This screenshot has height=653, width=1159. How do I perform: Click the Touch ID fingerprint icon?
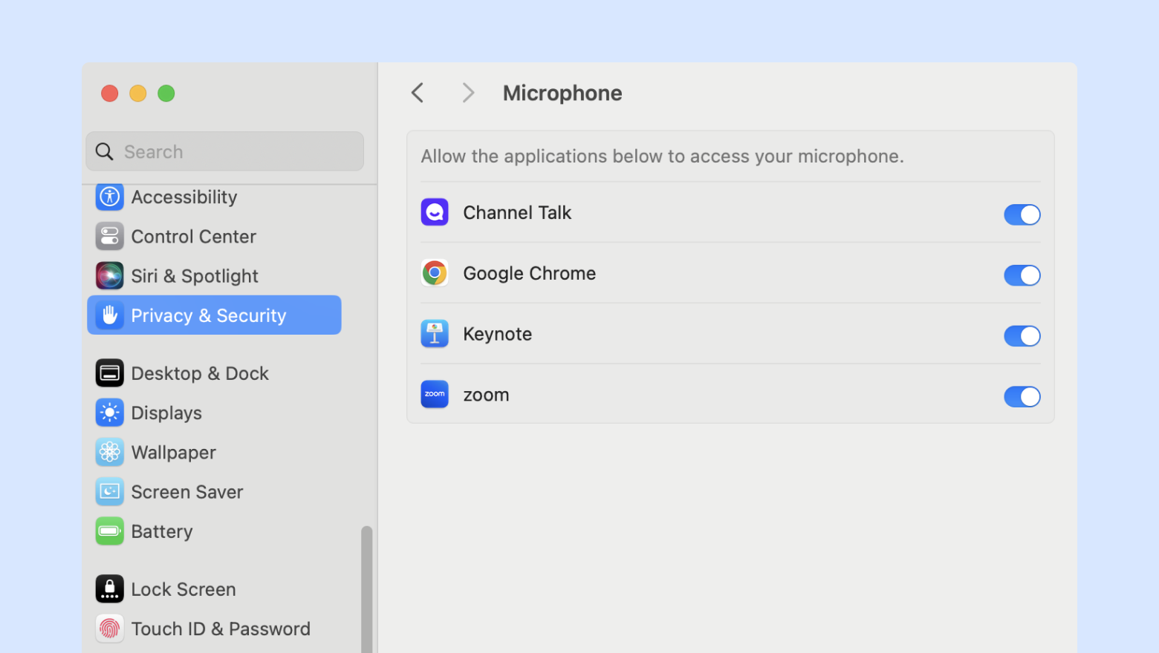[109, 629]
